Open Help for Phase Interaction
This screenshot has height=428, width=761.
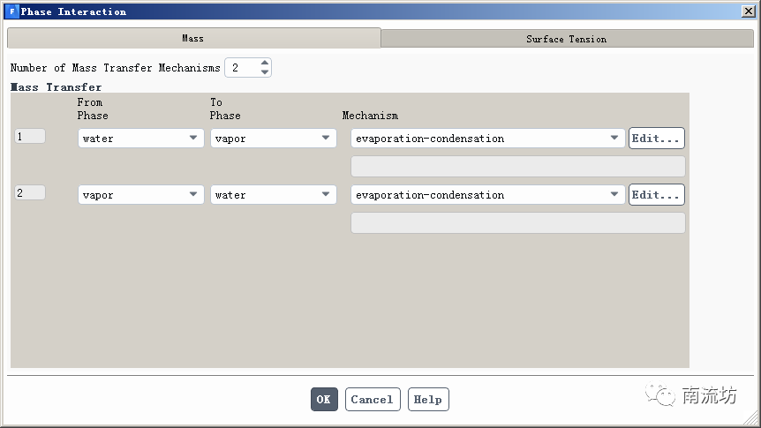point(428,400)
